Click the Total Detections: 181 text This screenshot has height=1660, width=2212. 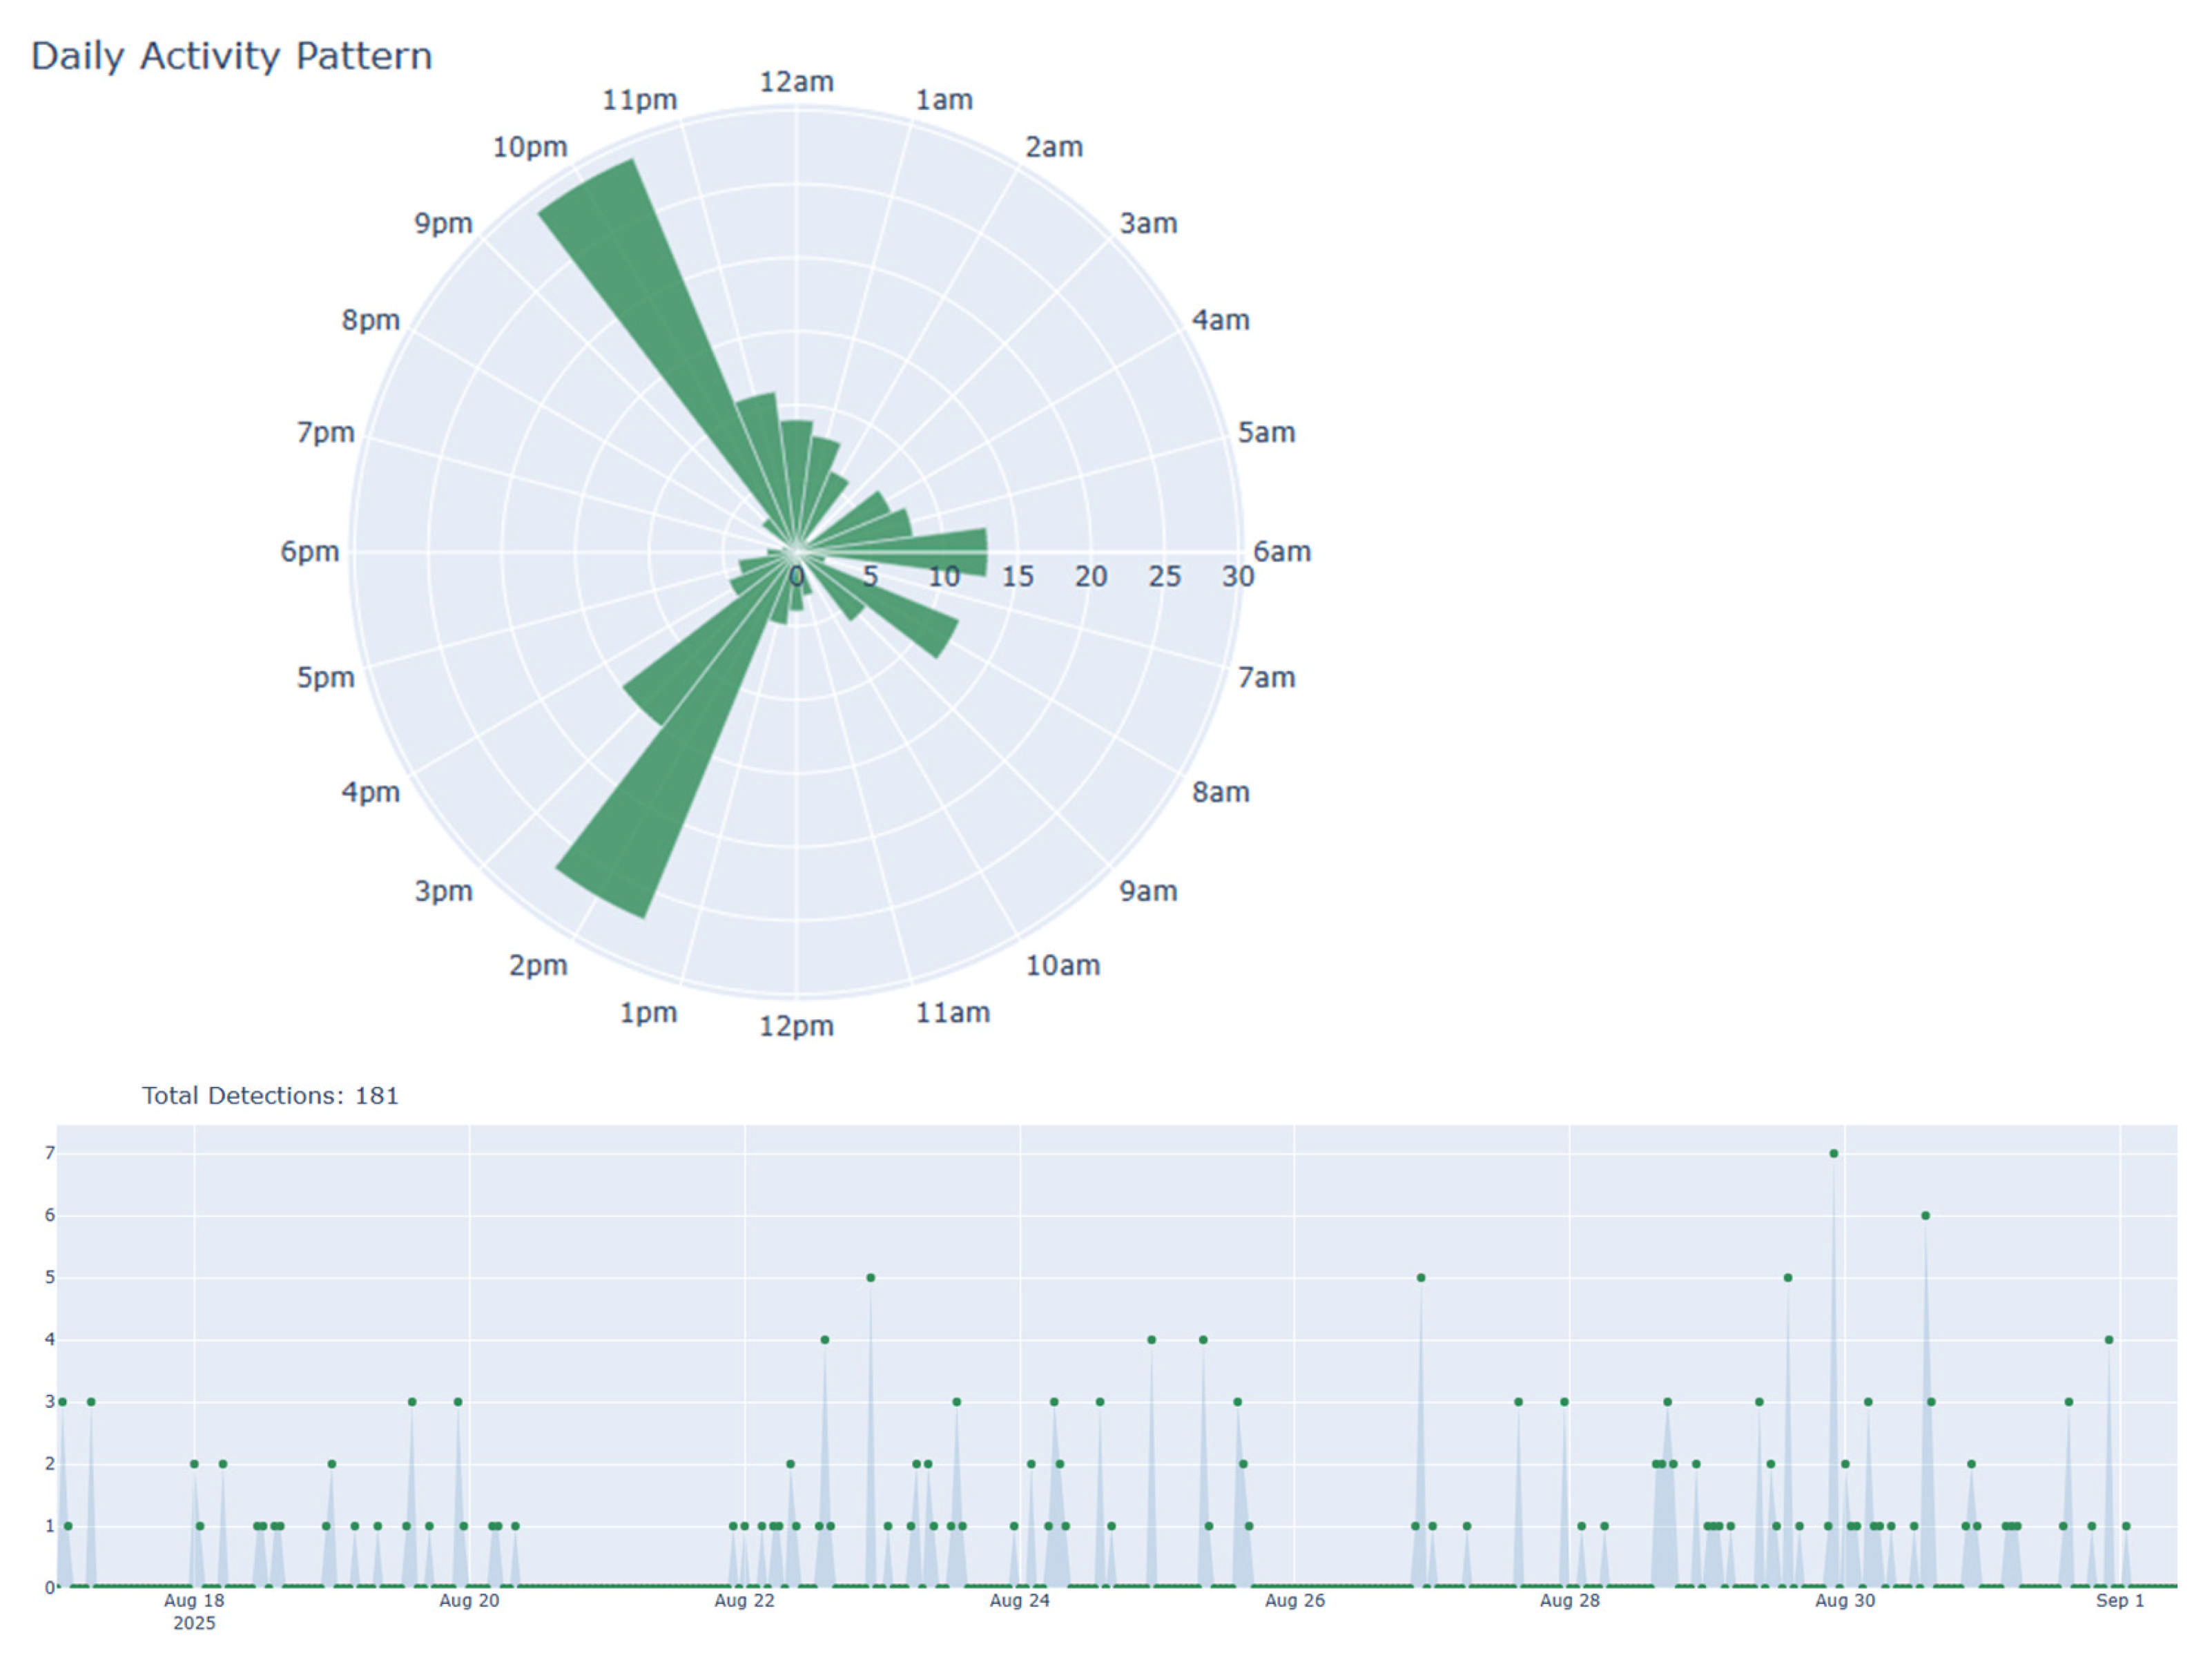point(270,1096)
